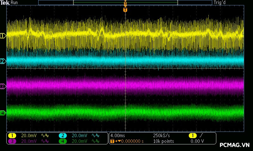Click the 10k points record length readout
The width and height of the screenshot is (253, 151).
coord(163,141)
